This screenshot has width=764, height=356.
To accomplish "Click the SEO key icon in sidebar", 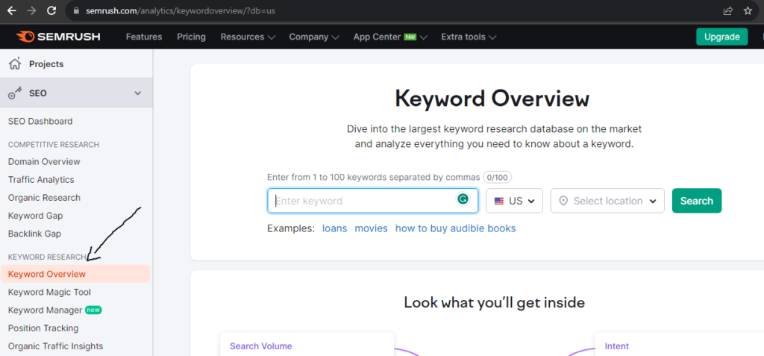I will point(15,93).
